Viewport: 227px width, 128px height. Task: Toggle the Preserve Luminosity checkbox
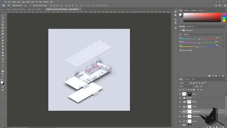coord(180,50)
